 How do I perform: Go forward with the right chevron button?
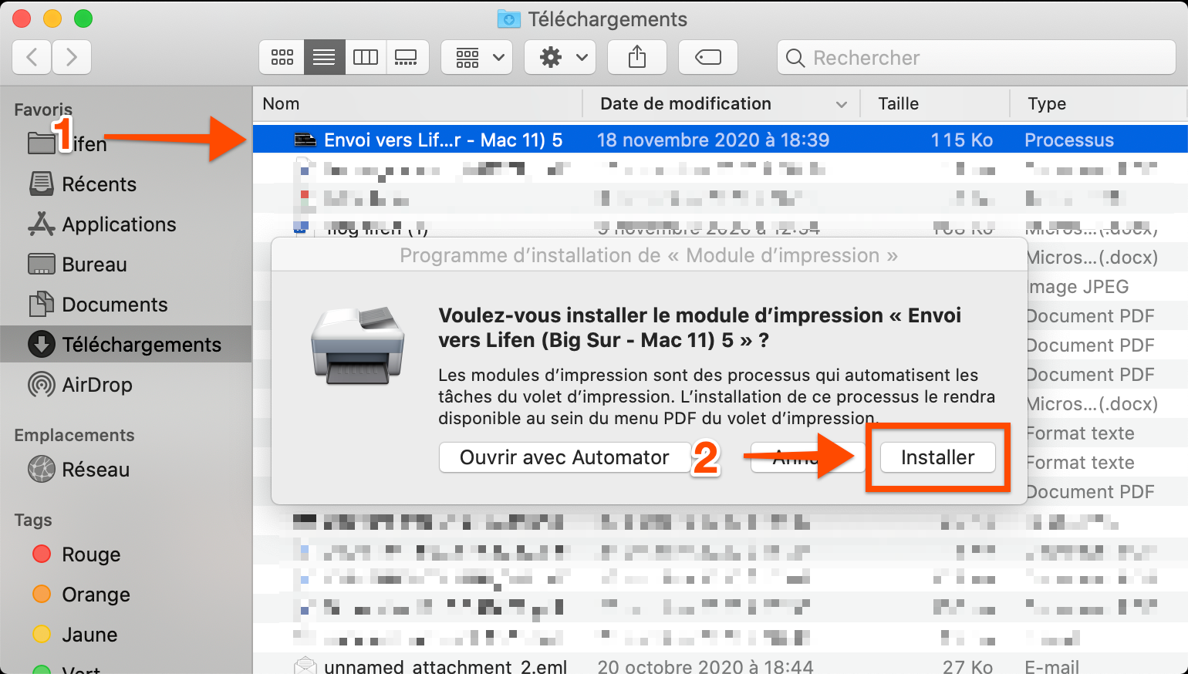(72, 57)
